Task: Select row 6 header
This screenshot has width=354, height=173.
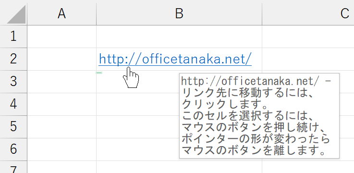Action: pos(13,149)
